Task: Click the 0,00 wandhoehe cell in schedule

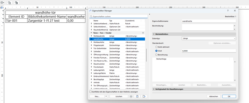Action: (x=76, y=21)
